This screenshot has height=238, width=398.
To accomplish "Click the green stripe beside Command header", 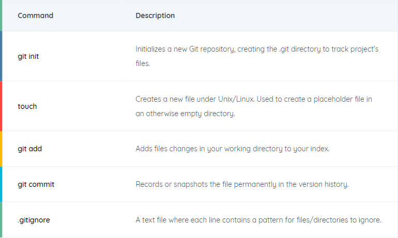I will point(1,15).
